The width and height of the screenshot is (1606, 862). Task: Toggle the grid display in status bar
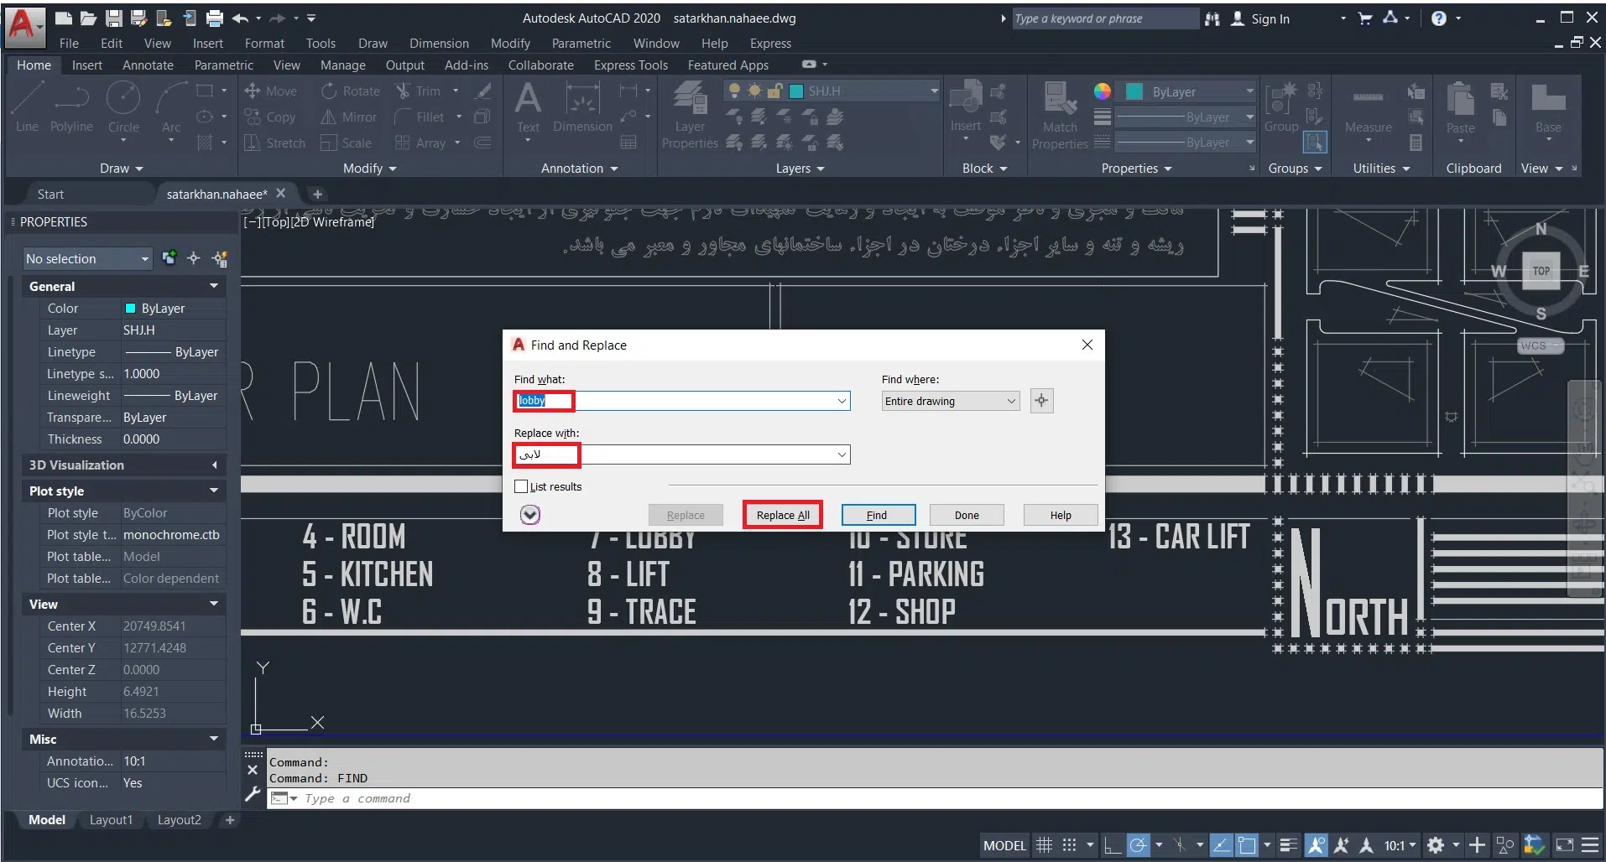coord(1044,845)
